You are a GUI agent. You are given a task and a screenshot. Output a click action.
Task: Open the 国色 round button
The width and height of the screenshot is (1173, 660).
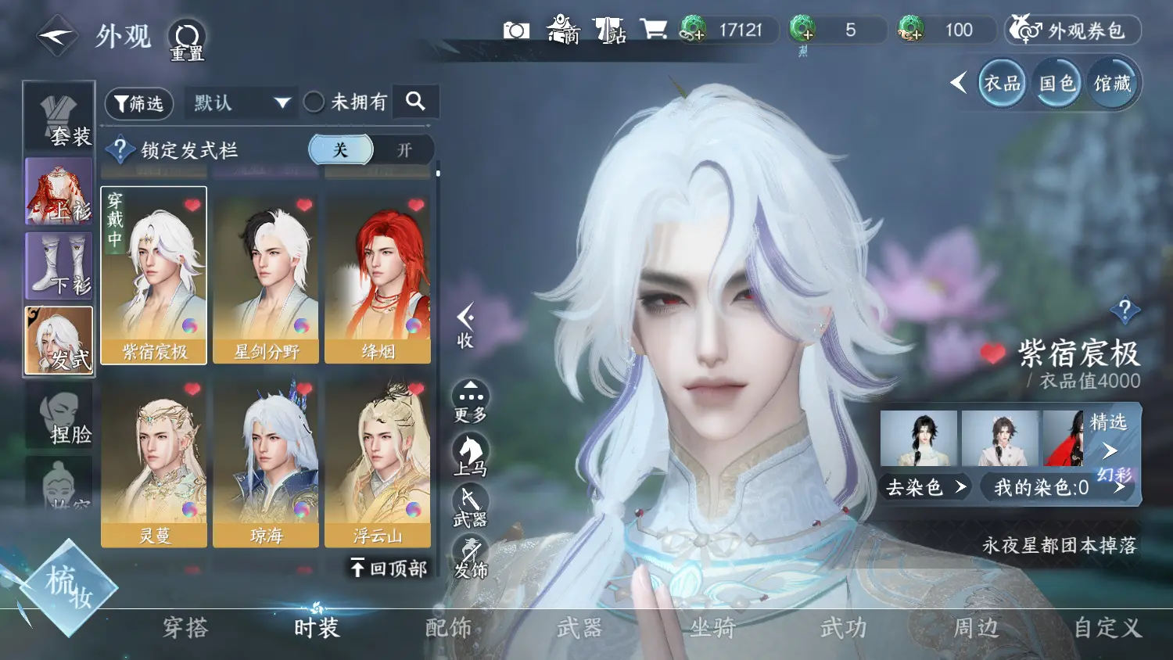1057,83
